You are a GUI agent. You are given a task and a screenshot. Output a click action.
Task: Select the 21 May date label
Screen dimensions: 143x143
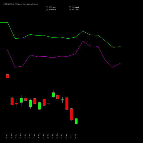click(x=43, y=136)
